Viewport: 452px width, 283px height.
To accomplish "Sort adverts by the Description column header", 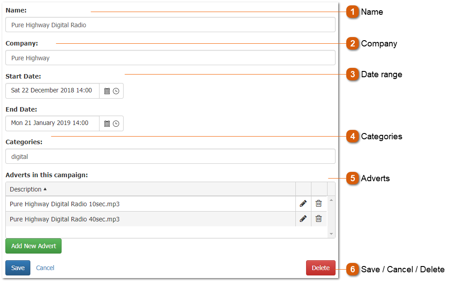I will 26,189.
